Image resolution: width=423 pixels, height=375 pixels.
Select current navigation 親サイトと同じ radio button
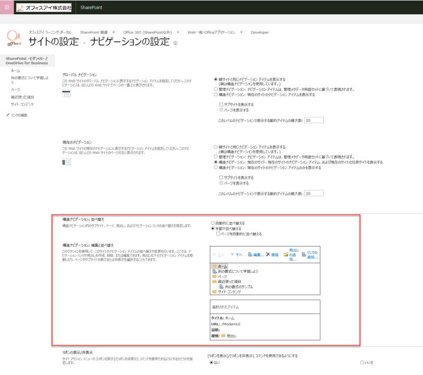click(216, 147)
